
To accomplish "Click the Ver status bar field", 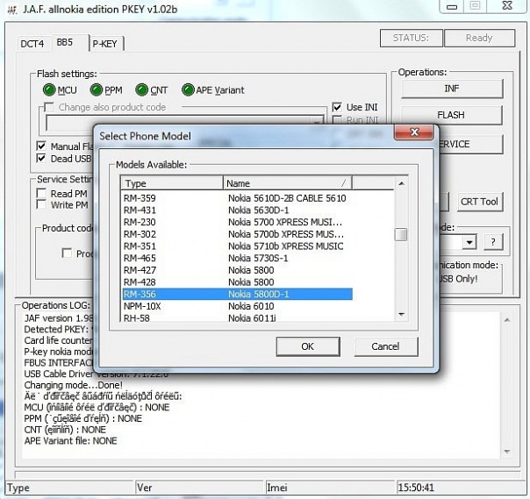I will [x=199, y=488].
